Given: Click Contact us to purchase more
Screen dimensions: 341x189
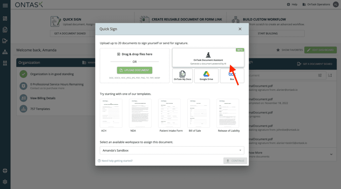Looking at the screenshot, I should (47, 88).
